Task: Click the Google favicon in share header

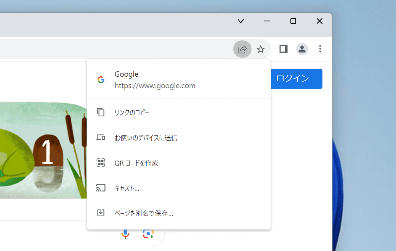Action: tap(101, 80)
